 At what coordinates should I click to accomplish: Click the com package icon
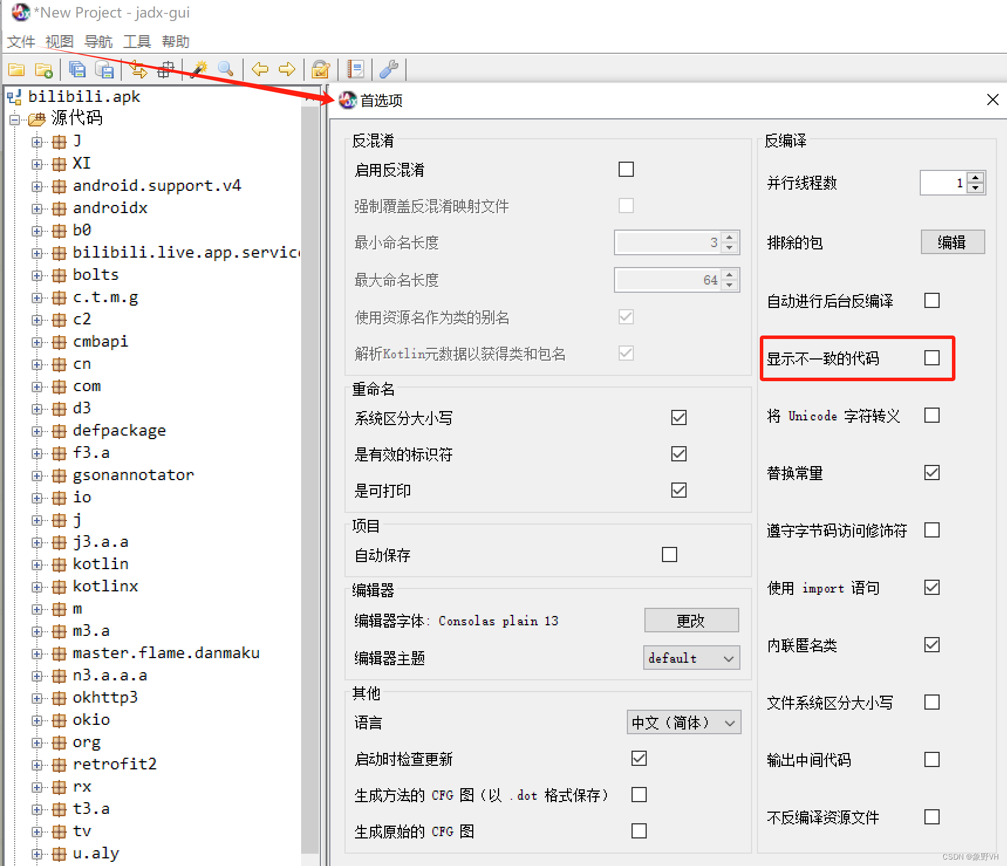pos(59,386)
